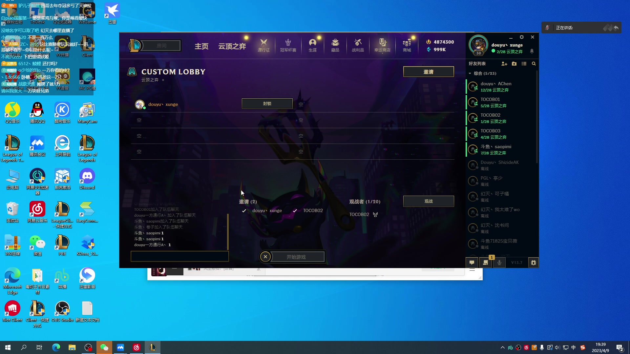This screenshot has height=354, width=630.
Task: Search the friends list with the magnifier icon
Action: coord(534,64)
